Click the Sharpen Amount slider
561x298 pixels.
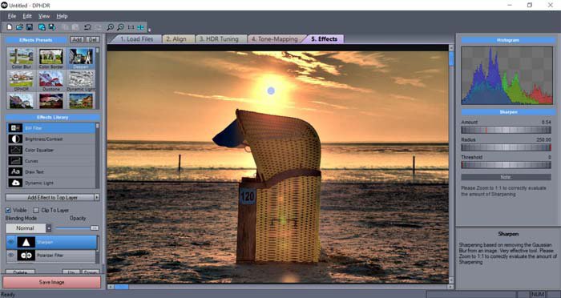click(506, 130)
